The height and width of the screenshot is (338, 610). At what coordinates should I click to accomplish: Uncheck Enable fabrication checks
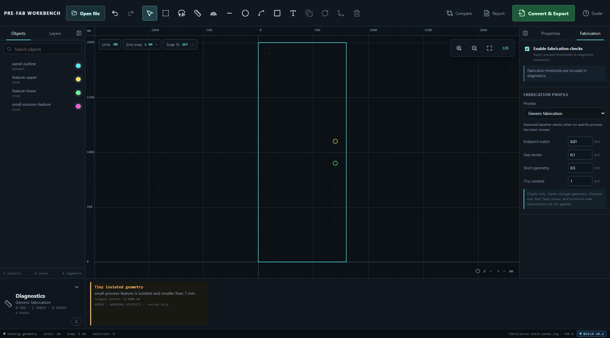click(527, 49)
